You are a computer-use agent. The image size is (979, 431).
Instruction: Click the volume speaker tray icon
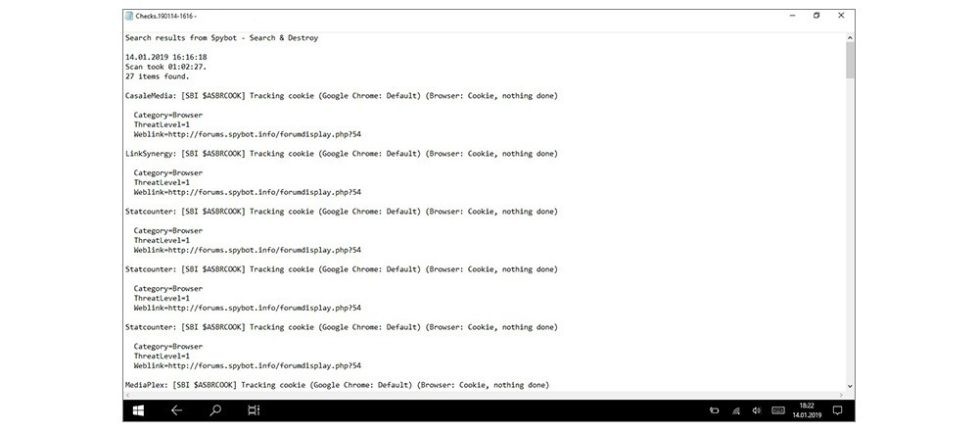coord(756,411)
